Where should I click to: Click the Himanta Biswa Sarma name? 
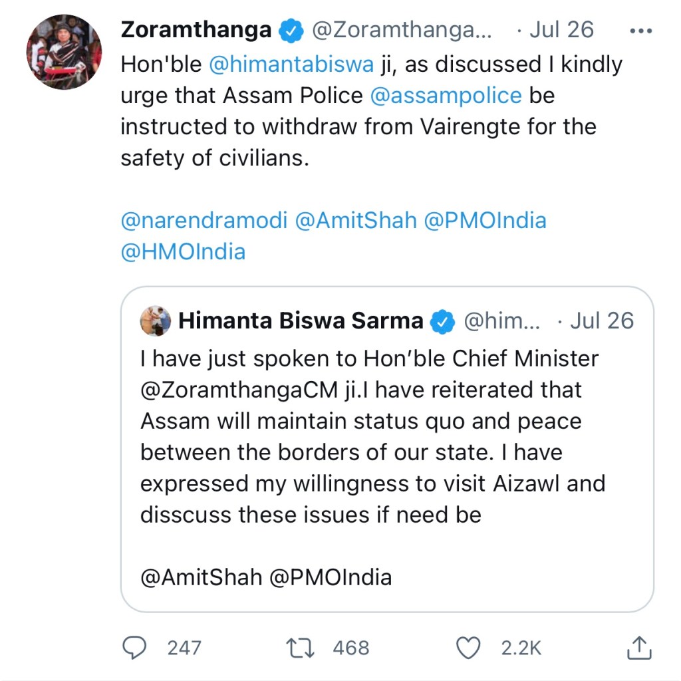click(x=301, y=322)
